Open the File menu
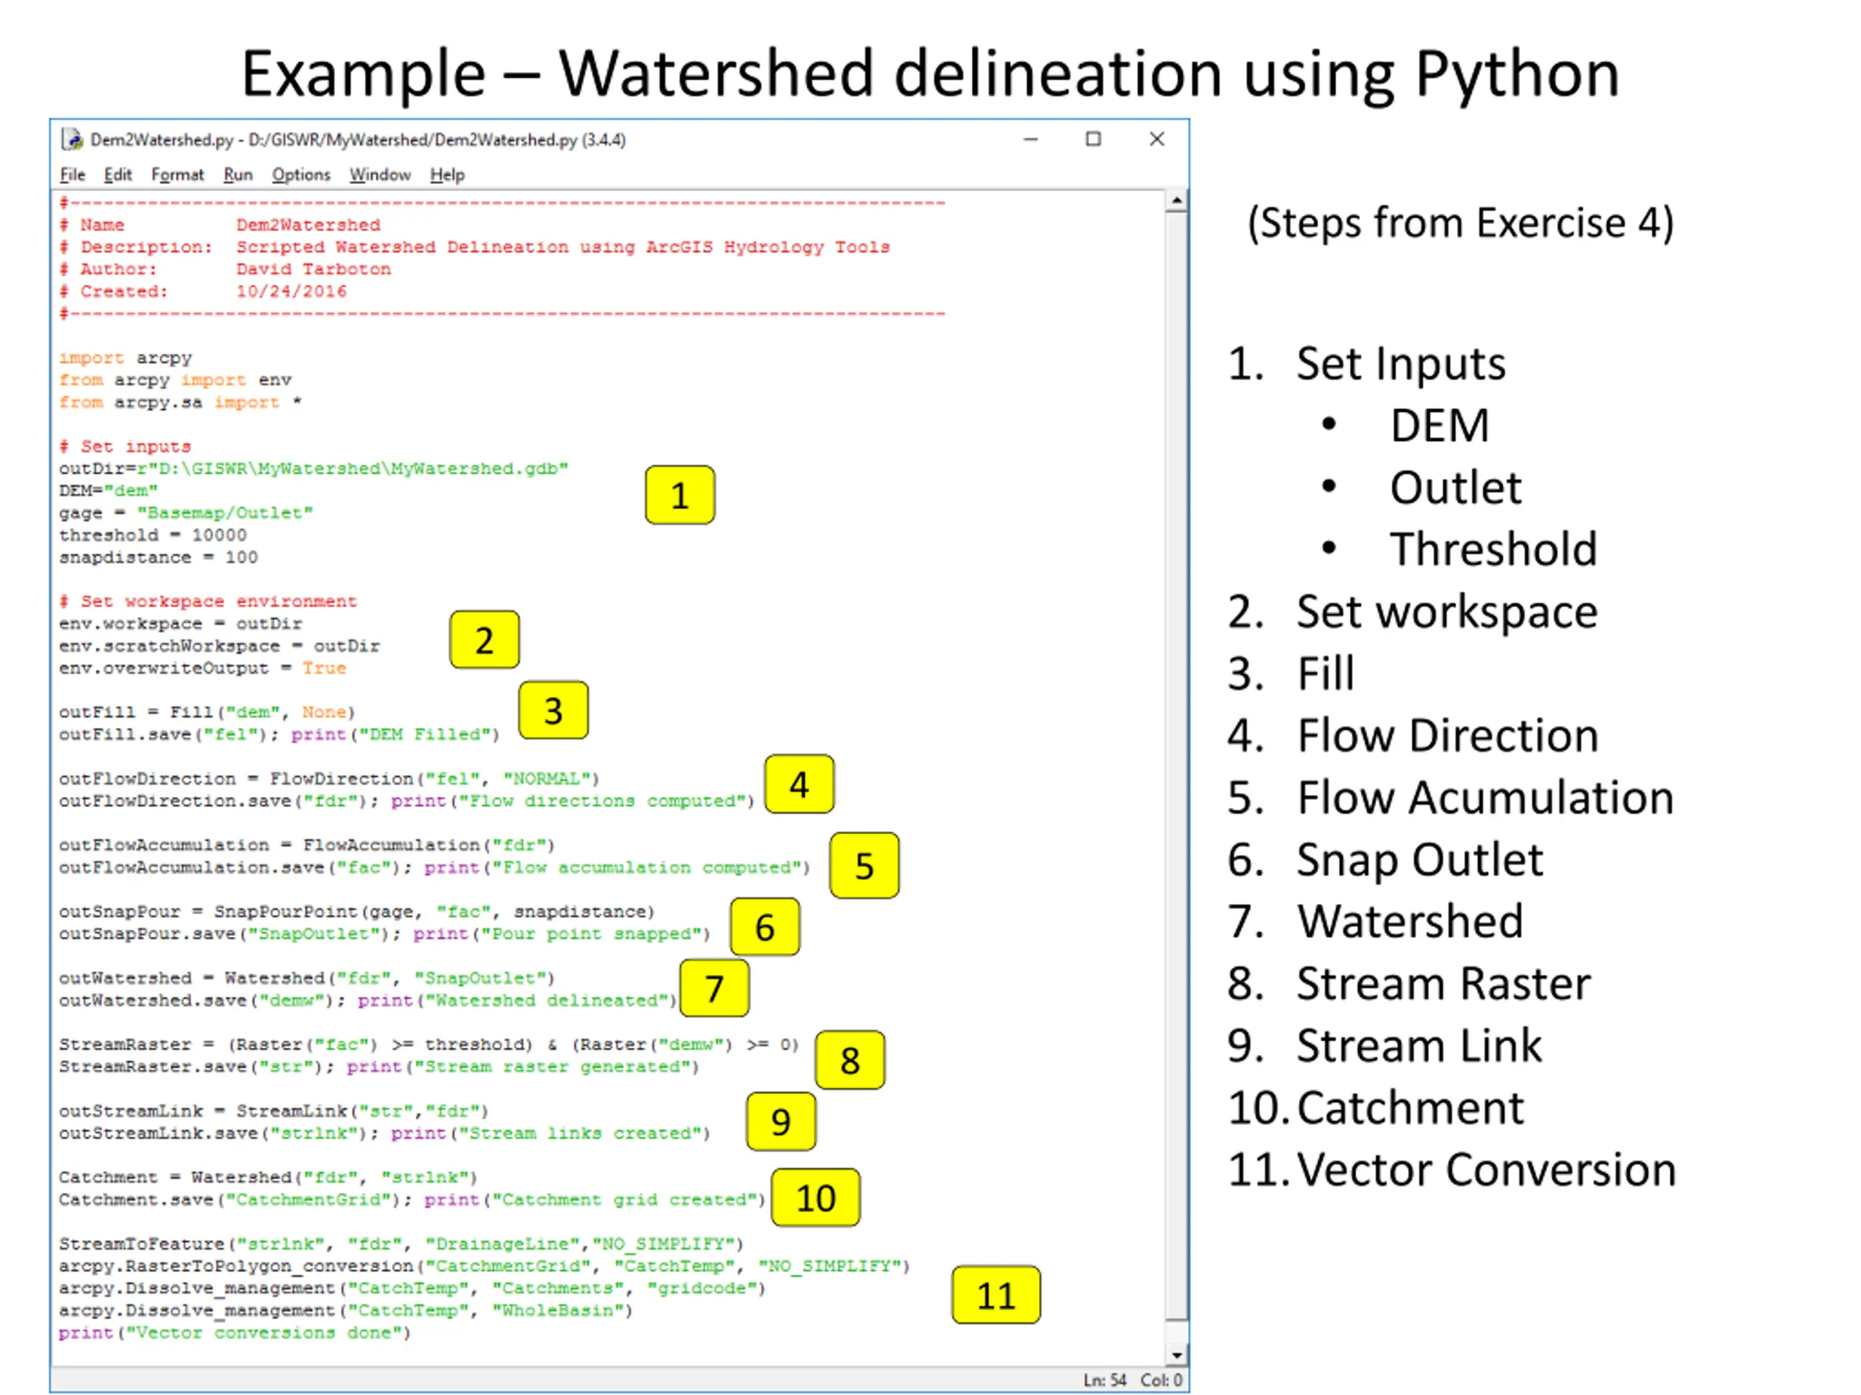Viewport: 1861px width, 1395px height. click(73, 174)
